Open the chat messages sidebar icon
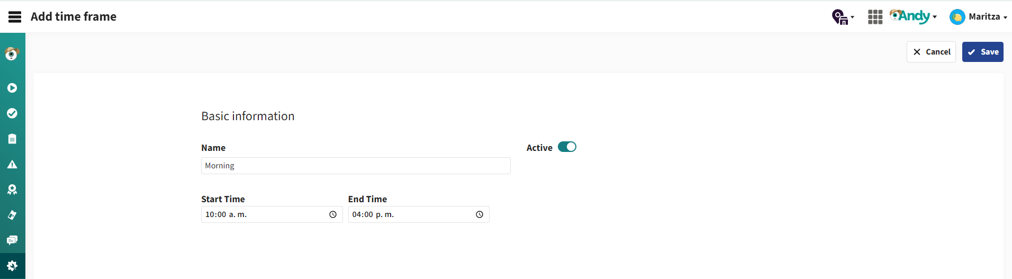Viewport: 1012px width, 279px height. (12, 240)
